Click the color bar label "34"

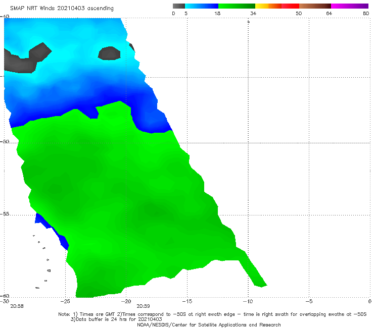[x=253, y=14]
